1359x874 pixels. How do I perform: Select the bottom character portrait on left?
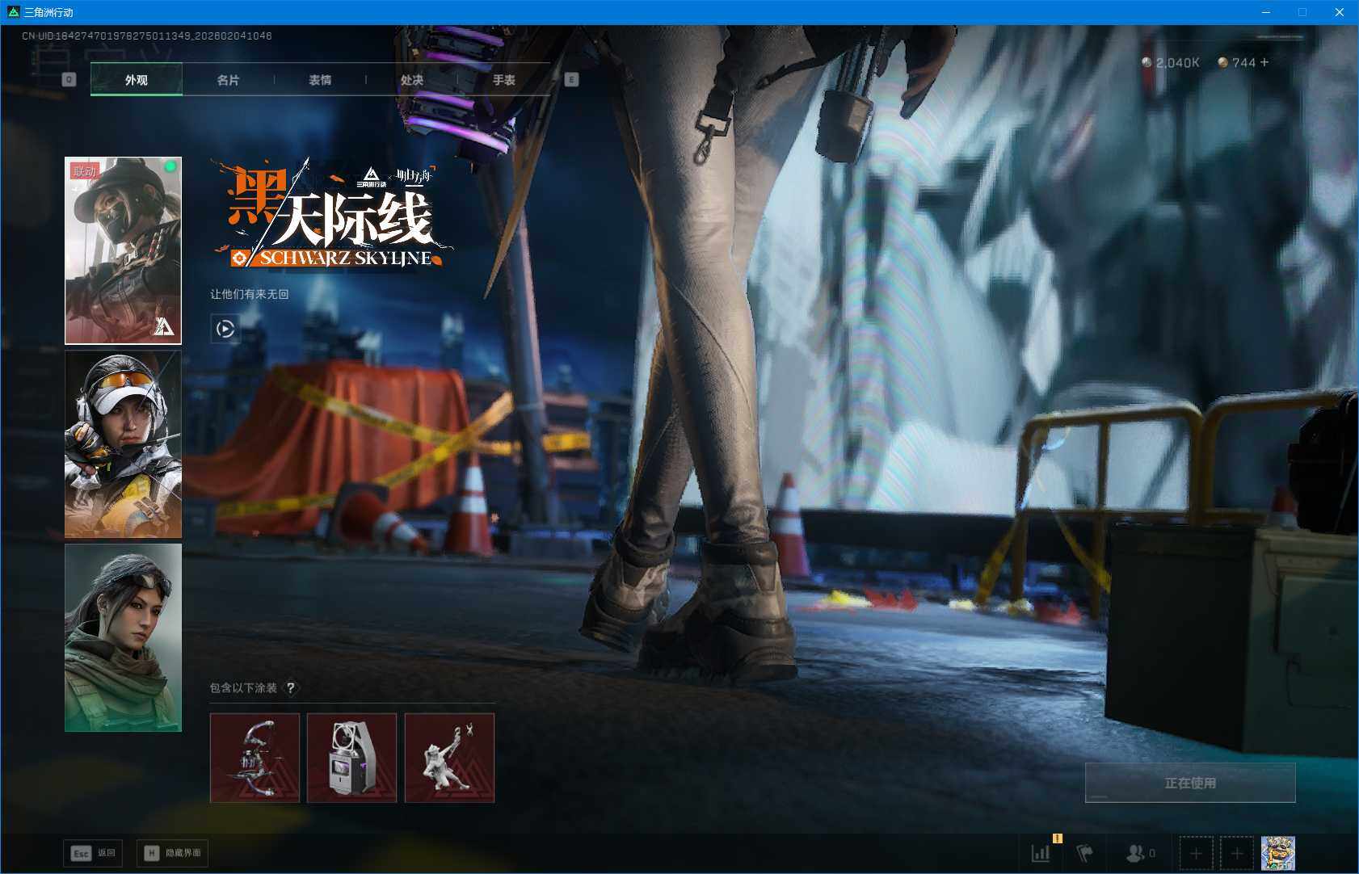(x=123, y=637)
